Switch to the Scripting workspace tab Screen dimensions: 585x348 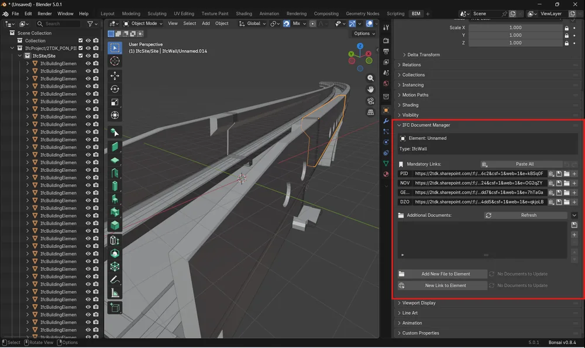(395, 14)
